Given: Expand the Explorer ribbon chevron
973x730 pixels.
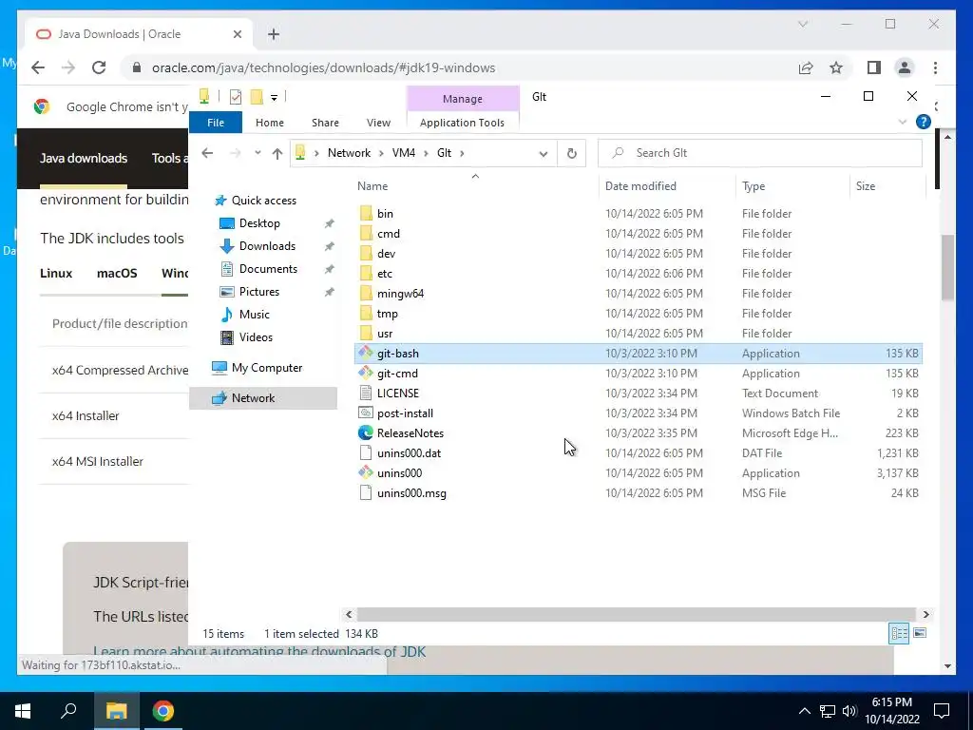Looking at the screenshot, I should tap(903, 123).
